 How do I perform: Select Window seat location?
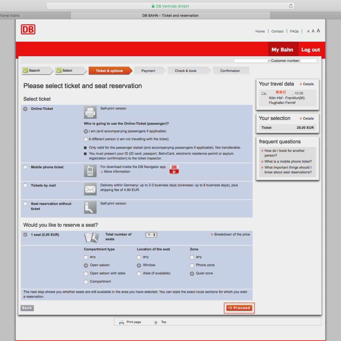(139, 265)
